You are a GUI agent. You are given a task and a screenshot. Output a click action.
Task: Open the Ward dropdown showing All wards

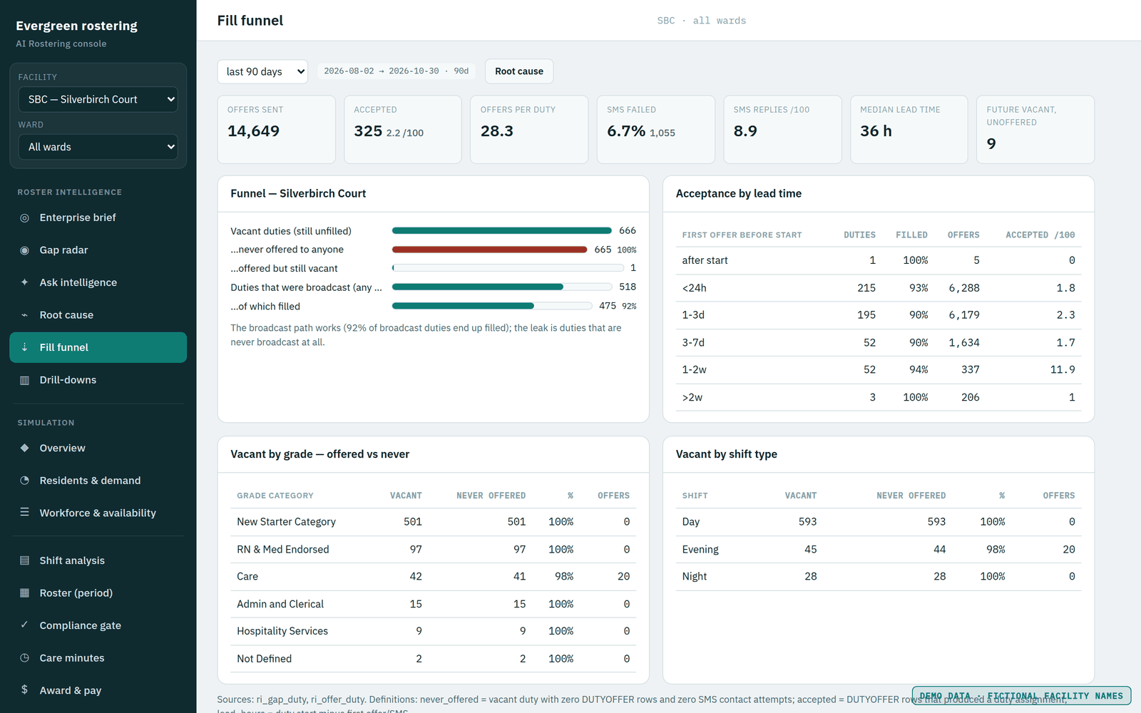pos(98,147)
